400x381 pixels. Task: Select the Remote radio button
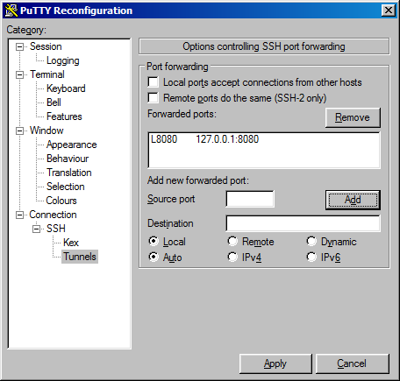232,241
